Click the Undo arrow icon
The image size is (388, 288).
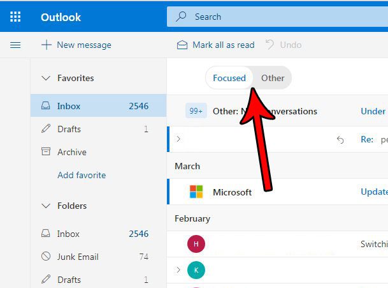coord(269,45)
